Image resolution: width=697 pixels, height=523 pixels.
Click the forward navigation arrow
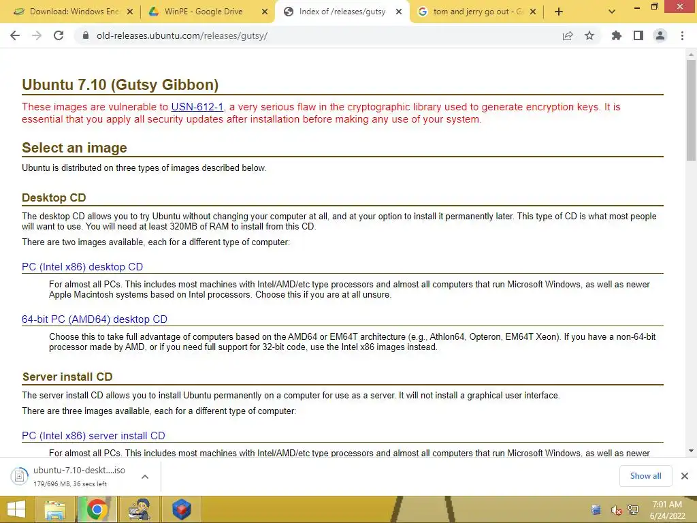[37, 35]
